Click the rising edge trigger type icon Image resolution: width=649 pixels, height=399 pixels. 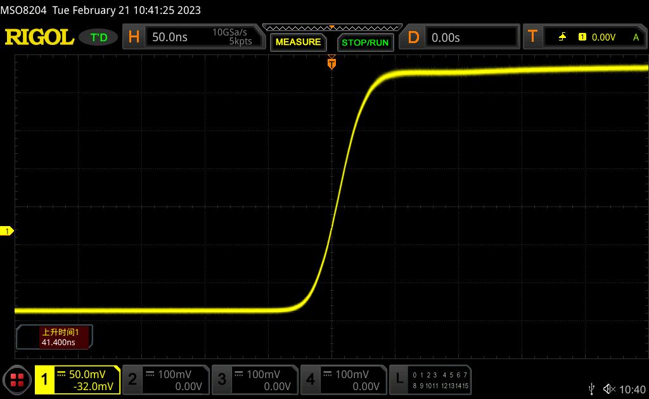pyautogui.click(x=562, y=37)
